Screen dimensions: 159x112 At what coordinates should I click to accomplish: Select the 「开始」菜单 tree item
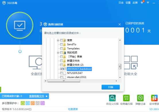pos(75,57)
